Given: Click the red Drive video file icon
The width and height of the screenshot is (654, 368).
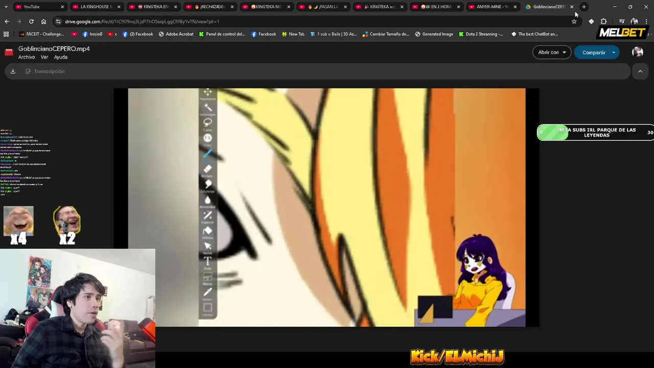Looking at the screenshot, I should click(x=9, y=52).
